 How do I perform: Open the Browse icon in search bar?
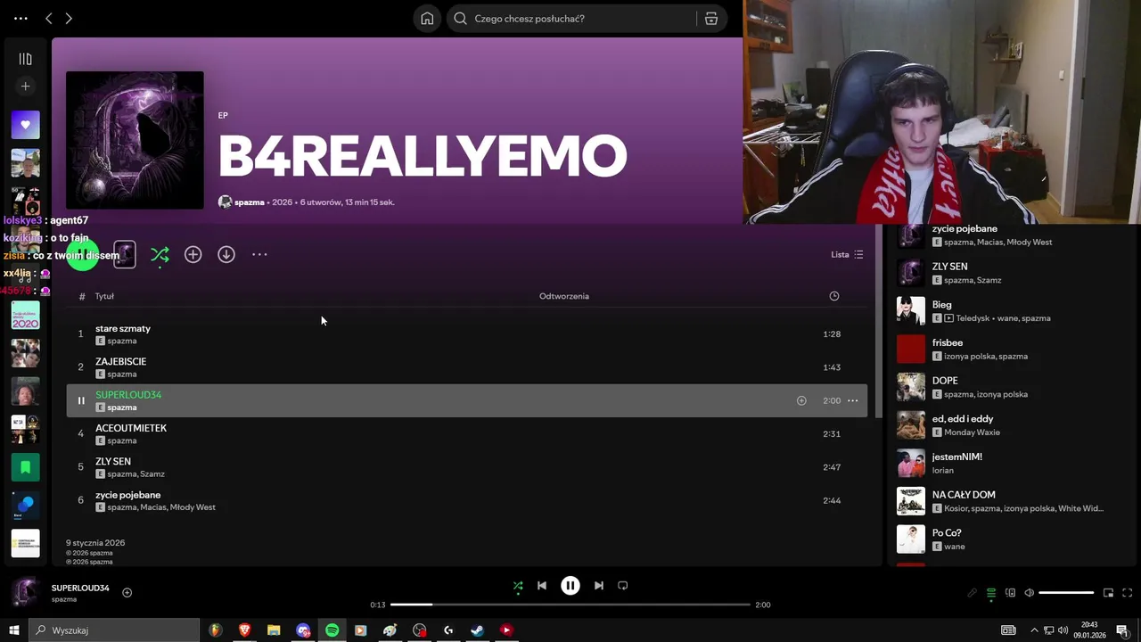click(711, 18)
